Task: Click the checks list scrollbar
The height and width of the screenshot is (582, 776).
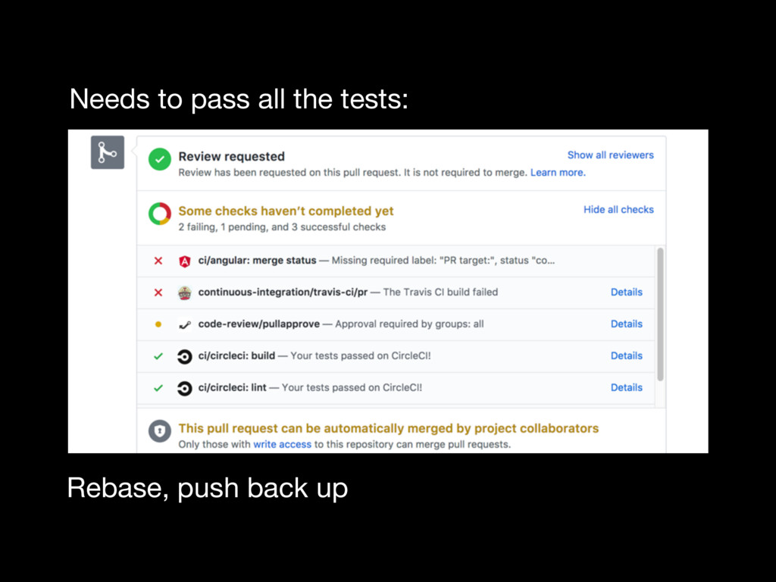Action: pyautogui.click(x=660, y=314)
